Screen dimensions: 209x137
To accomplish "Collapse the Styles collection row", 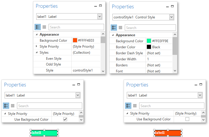I will (x=37, y=52).
